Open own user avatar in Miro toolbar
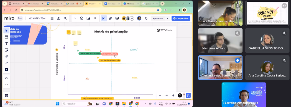Screen dimensions: 291x107 tap(139, 18)
